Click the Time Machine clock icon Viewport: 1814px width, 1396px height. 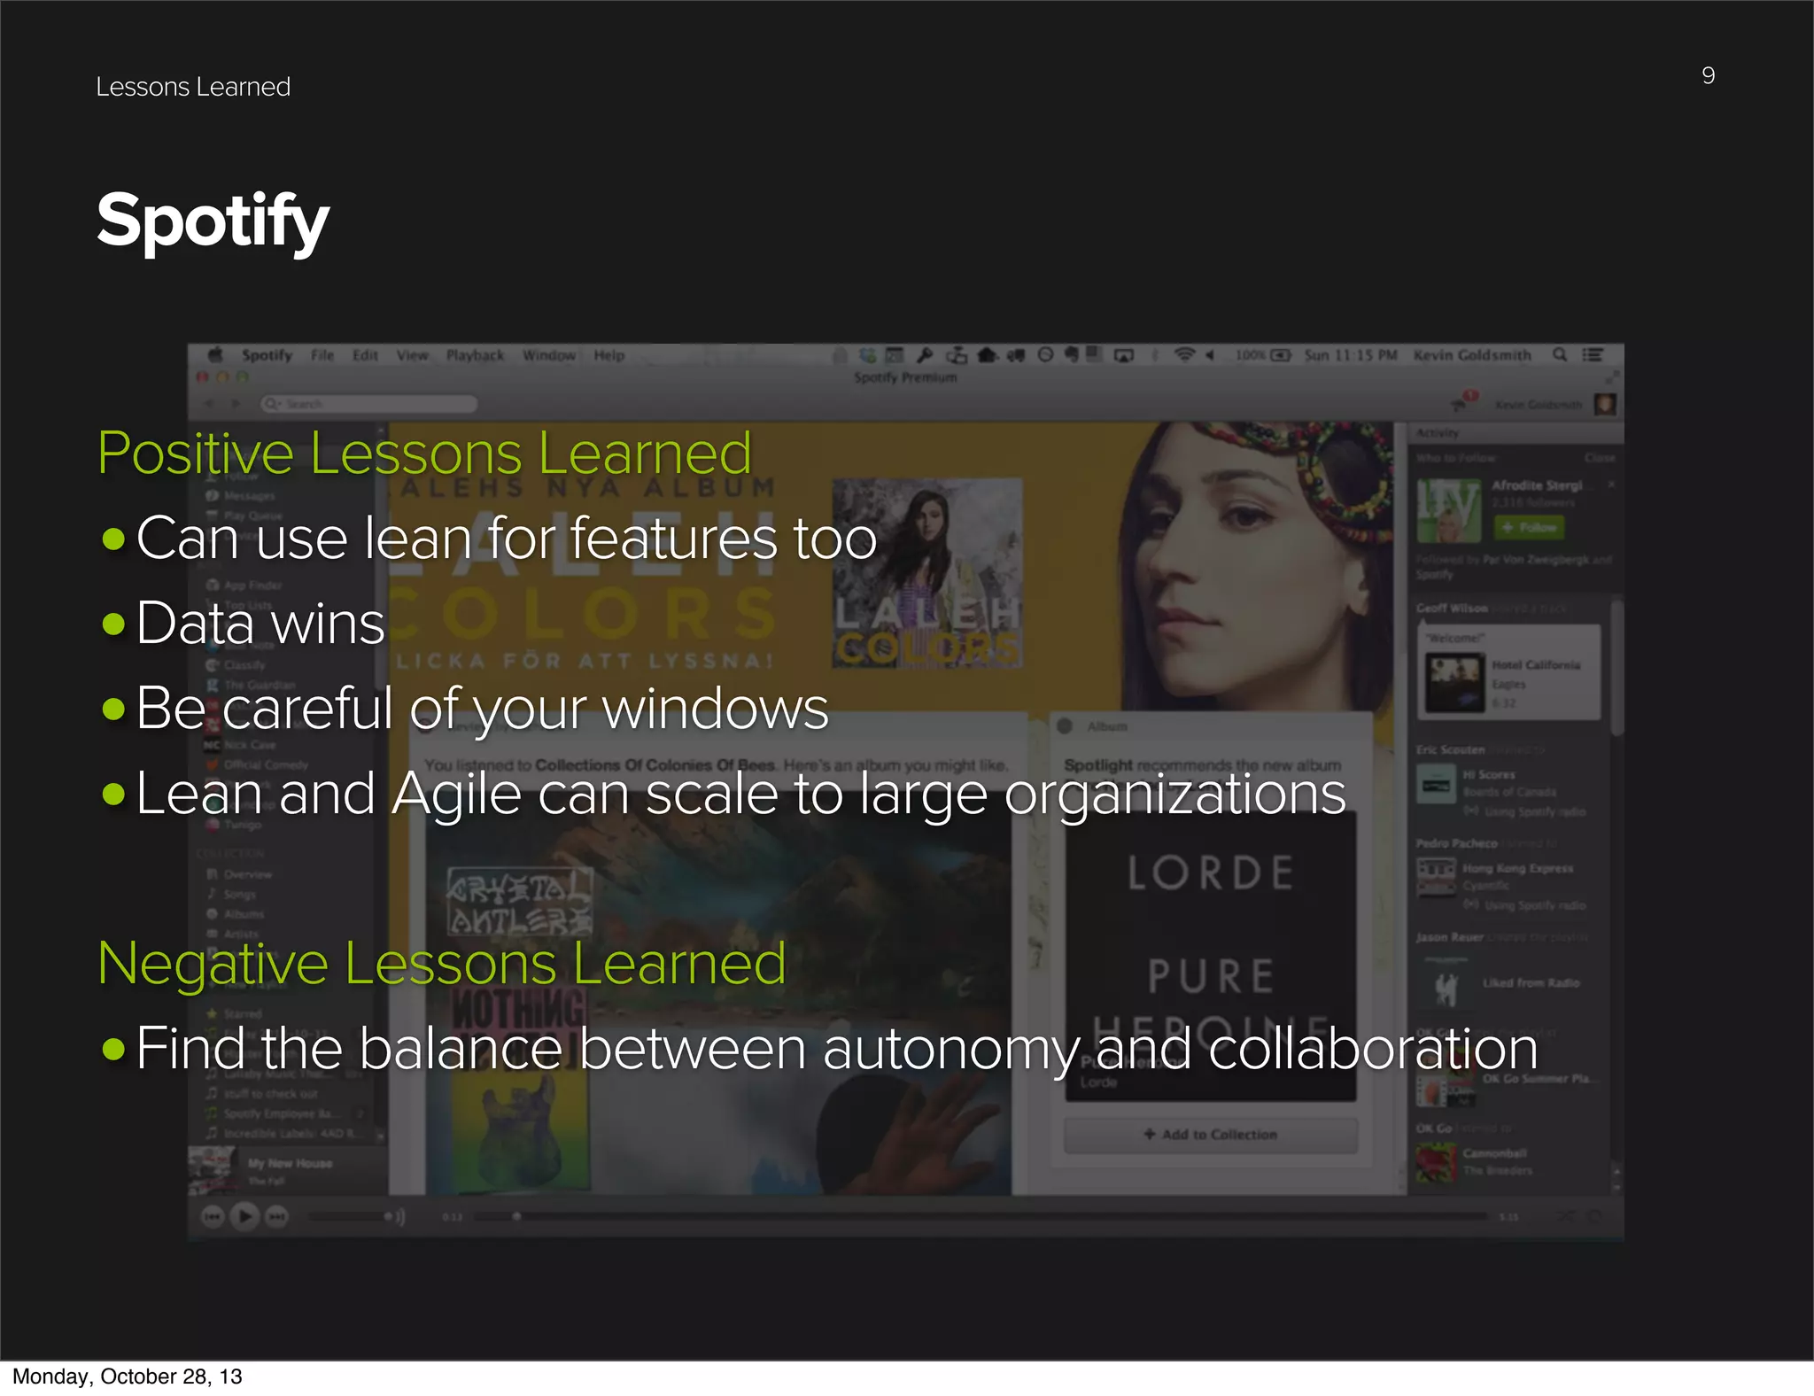[x=1045, y=355]
